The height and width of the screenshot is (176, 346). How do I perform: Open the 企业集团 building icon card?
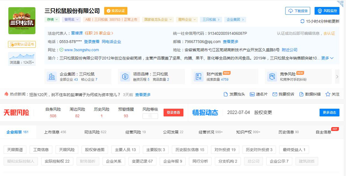coord(51,76)
